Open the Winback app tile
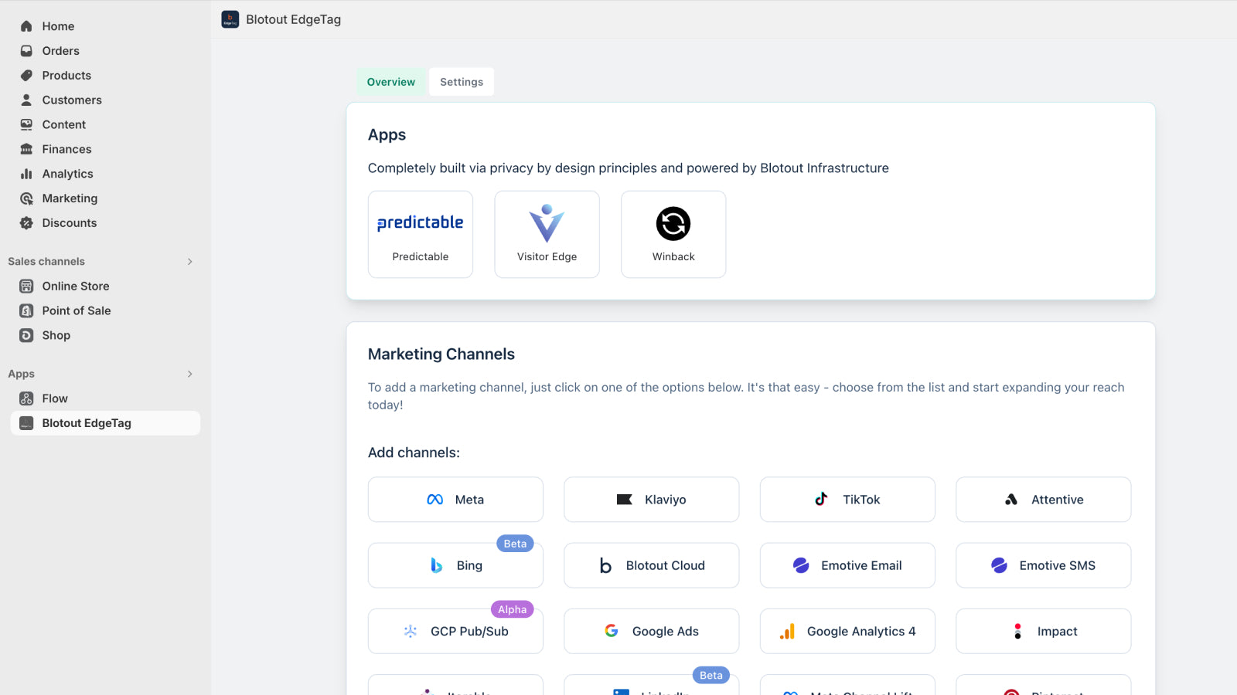The width and height of the screenshot is (1237, 695). [673, 234]
